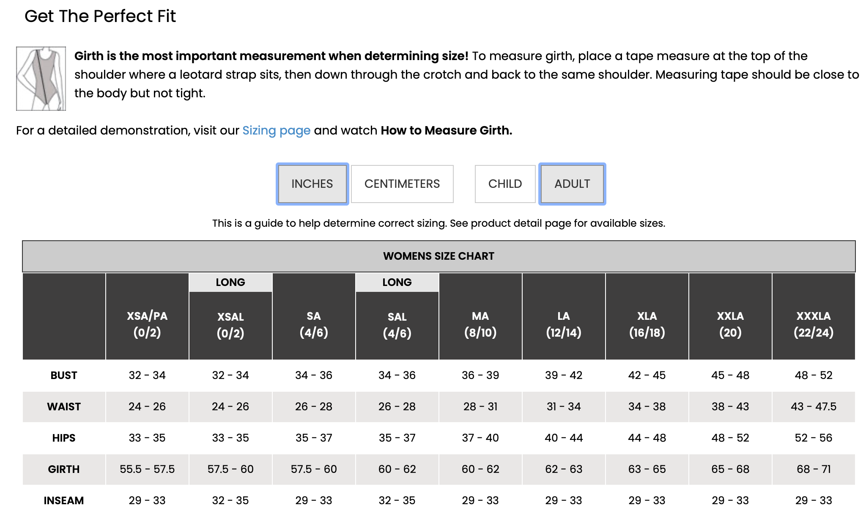Click the 43 - 47.5 waist cell

[x=814, y=407]
